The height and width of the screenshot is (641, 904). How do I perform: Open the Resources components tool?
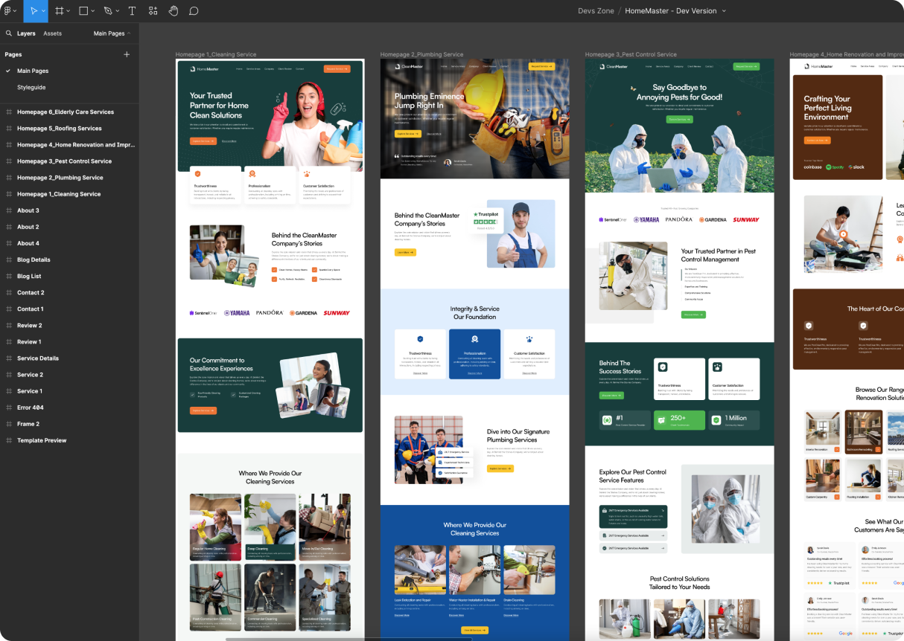[x=153, y=11]
